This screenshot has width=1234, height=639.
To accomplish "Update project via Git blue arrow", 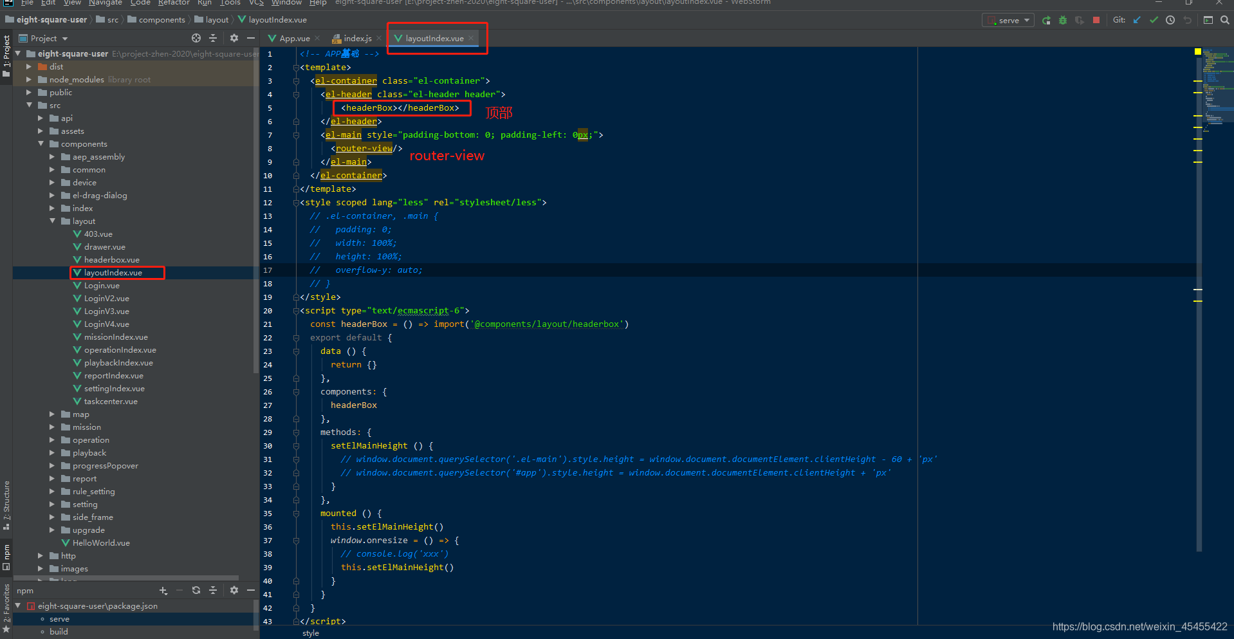I will click(x=1137, y=21).
